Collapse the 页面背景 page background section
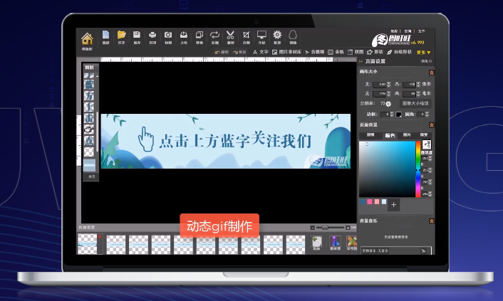This screenshot has height=301, width=503. pyautogui.click(x=432, y=125)
